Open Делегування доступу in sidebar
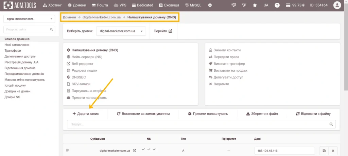348x156 pixels. 20,56
